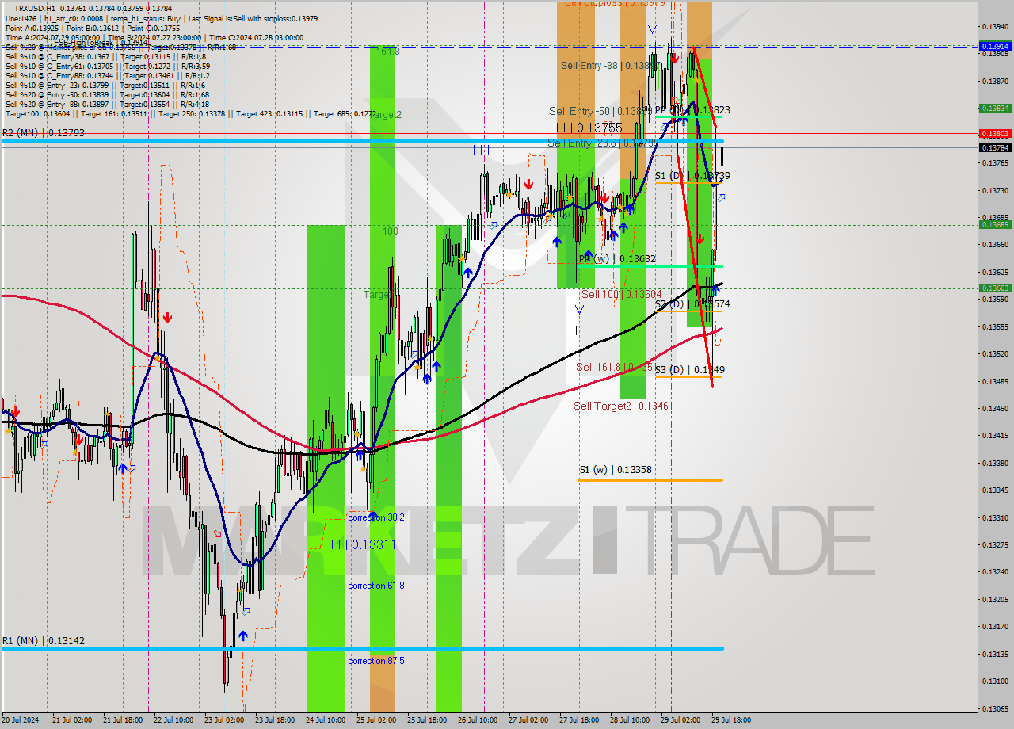Select the 29 Jul 18:00 time label
This screenshot has height=729, width=1014.
tap(731, 720)
